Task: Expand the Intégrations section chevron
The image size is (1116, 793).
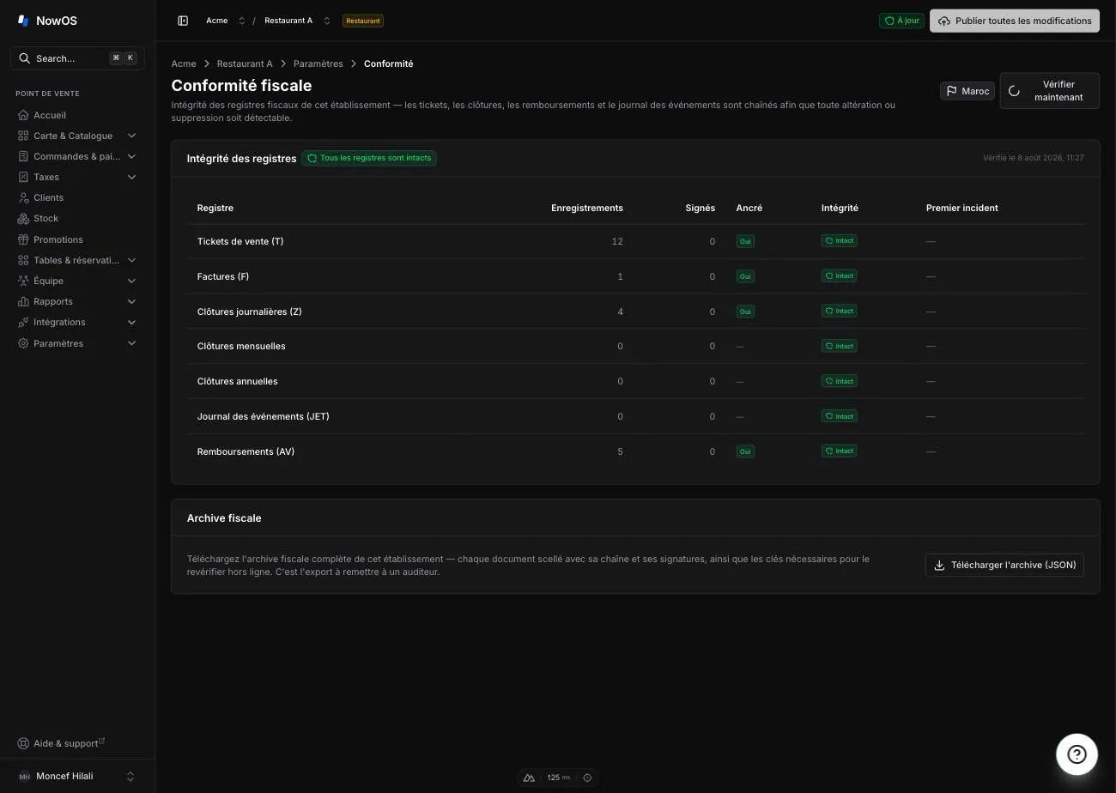Action: click(x=131, y=322)
